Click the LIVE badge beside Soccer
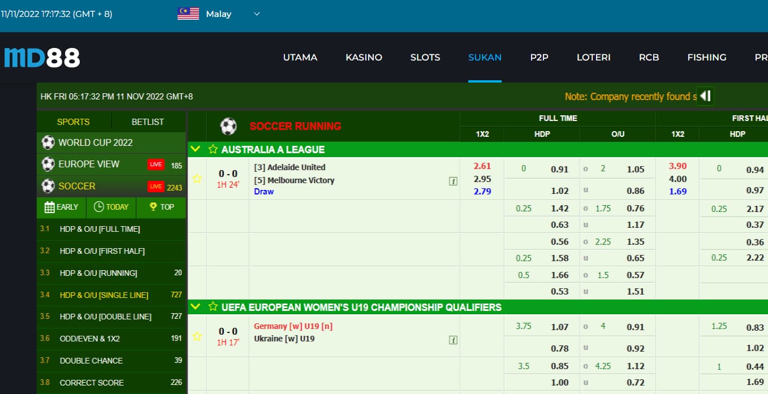Viewport: 768px width, 394px height. coord(156,187)
